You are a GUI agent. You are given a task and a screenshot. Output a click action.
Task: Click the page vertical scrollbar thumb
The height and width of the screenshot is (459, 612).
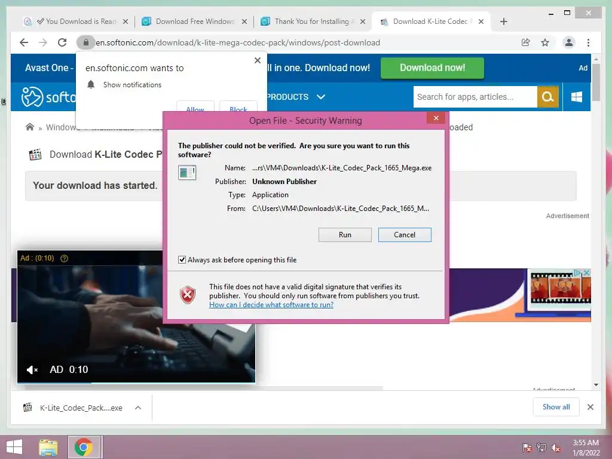click(596, 82)
